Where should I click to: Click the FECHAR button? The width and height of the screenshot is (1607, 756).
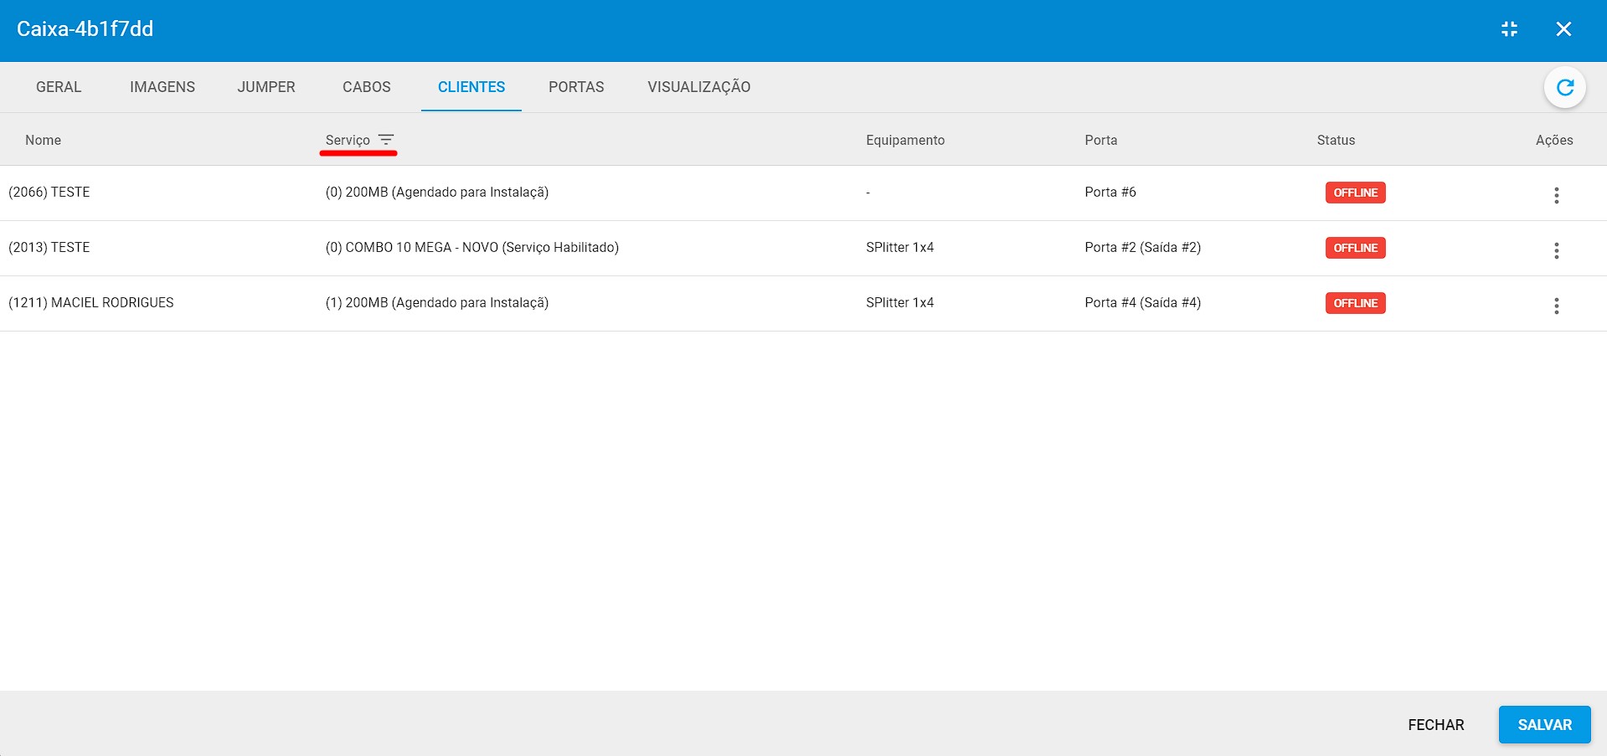click(x=1435, y=725)
